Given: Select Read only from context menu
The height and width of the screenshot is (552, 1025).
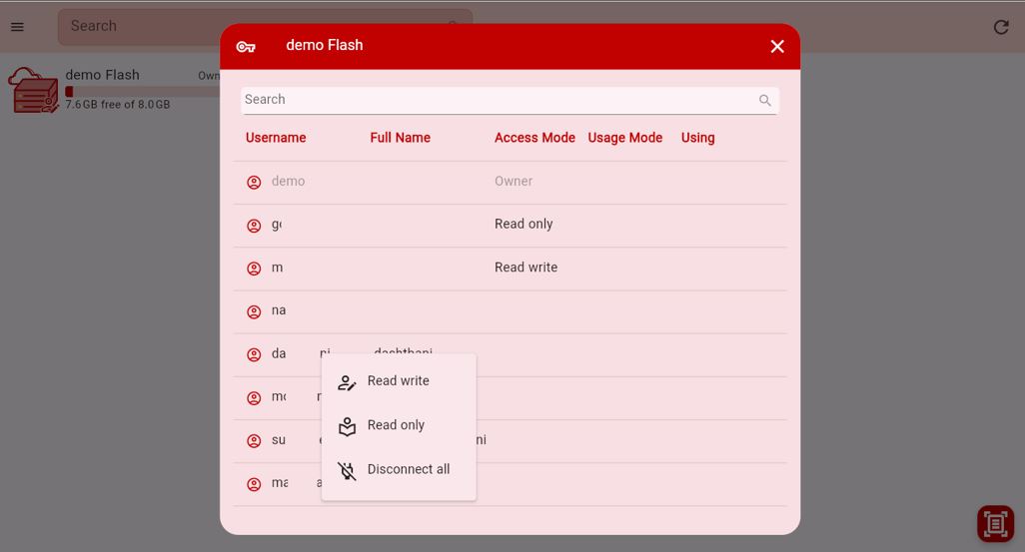Looking at the screenshot, I should [x=396, y=425].
